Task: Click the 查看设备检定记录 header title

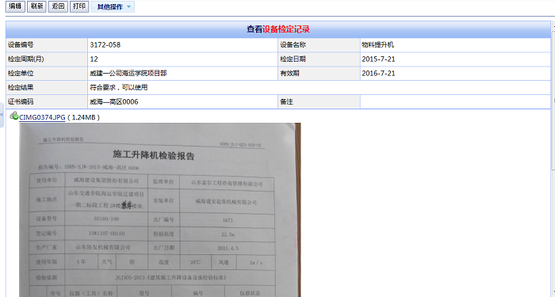Action: pyautogui.click(x=278, y=29)
